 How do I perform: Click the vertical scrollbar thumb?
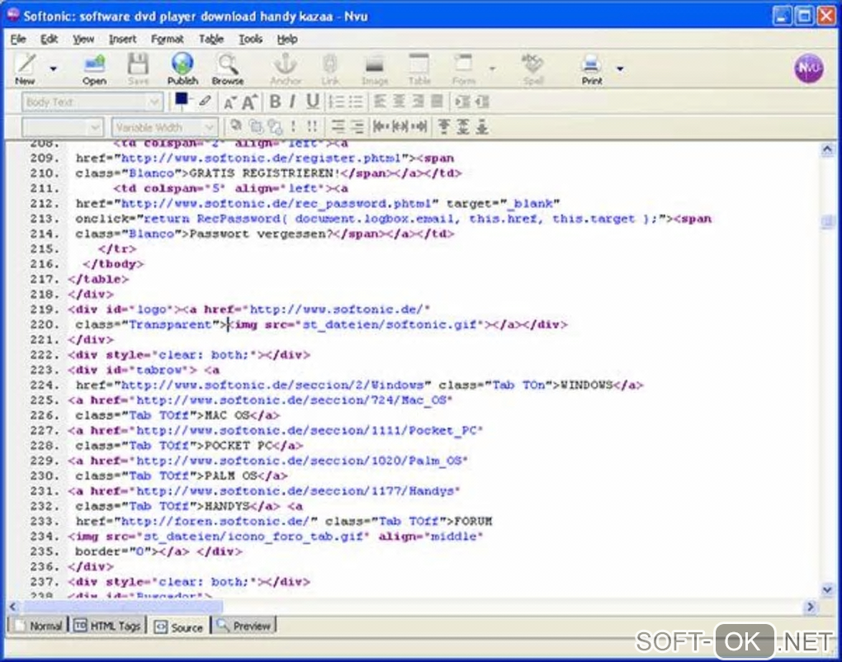click(x=827, y=221)
